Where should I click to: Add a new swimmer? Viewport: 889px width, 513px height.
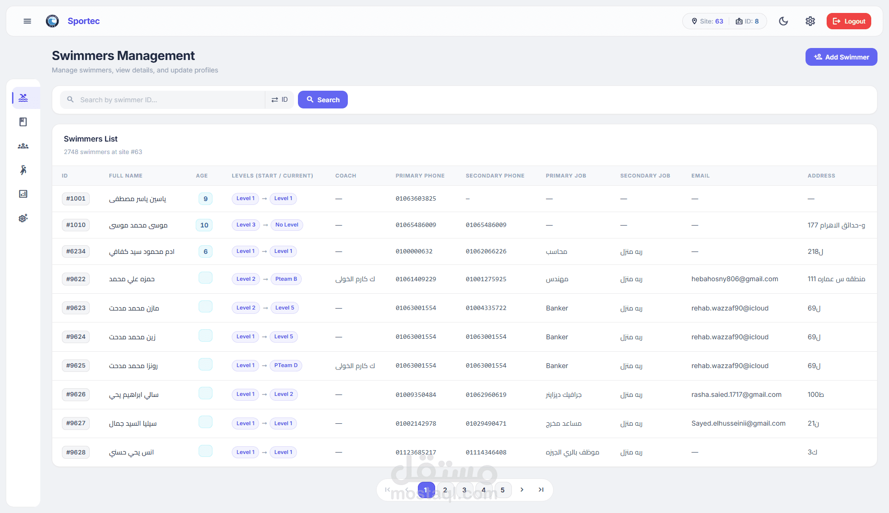pos(841,57)
